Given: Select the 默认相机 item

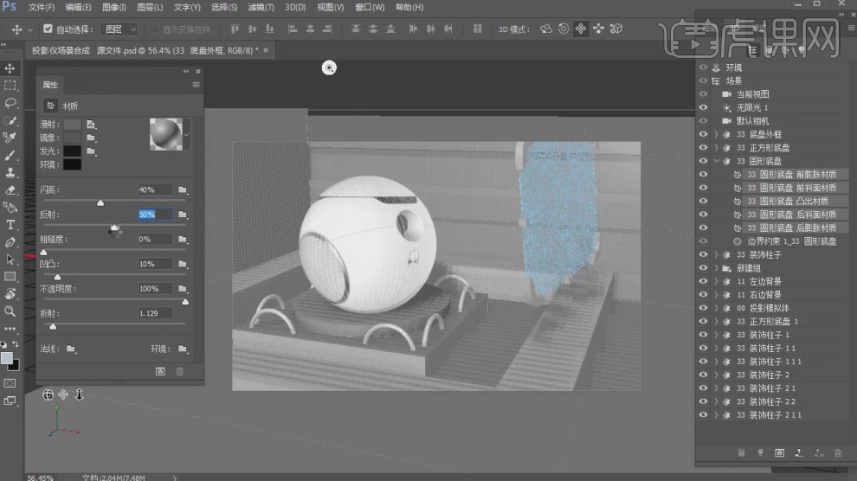Looking at the screenshot, I should pos(752,120).
